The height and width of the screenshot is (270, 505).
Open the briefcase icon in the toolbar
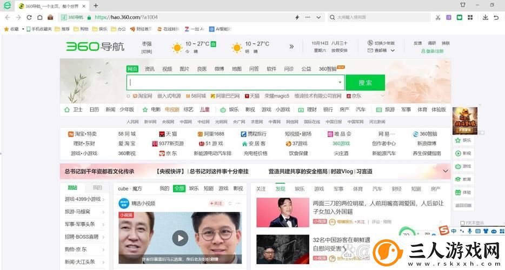click(x=50, y=17)
